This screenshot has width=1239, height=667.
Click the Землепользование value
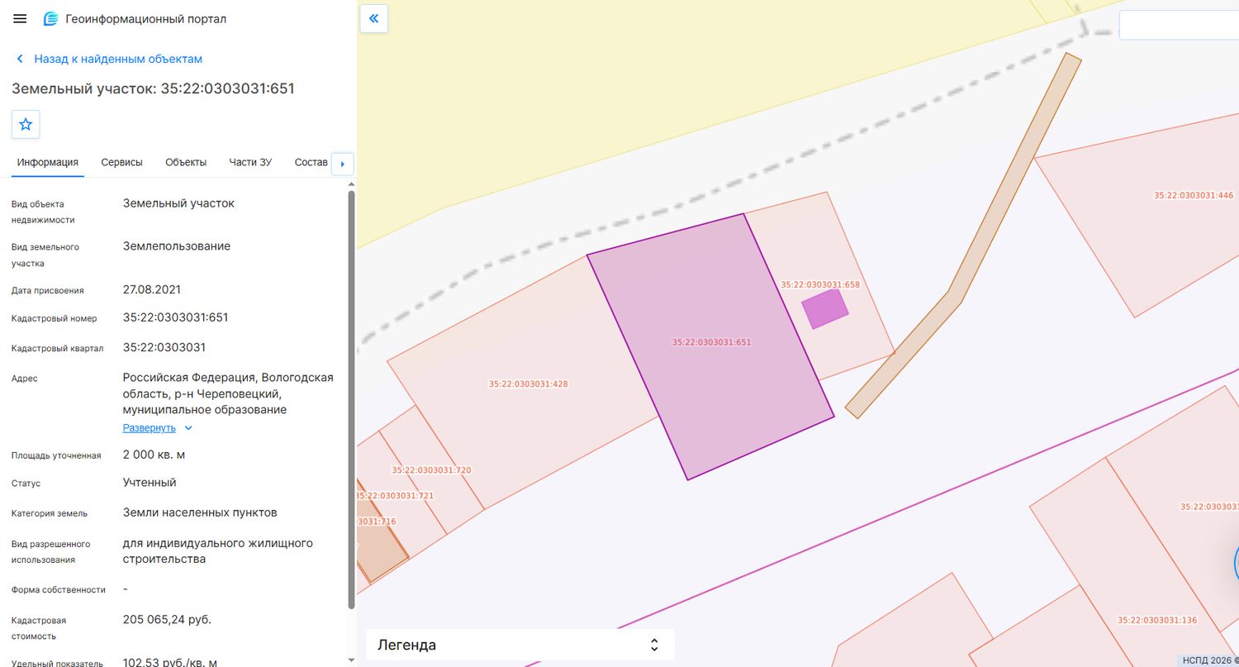point(177,246)
